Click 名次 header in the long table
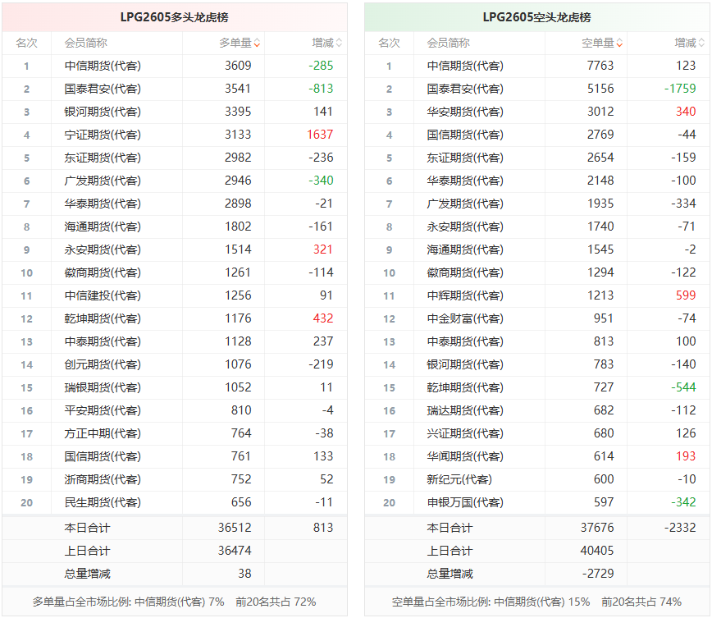The width and height of the screenshot is (712, 618). coord(26,43)
